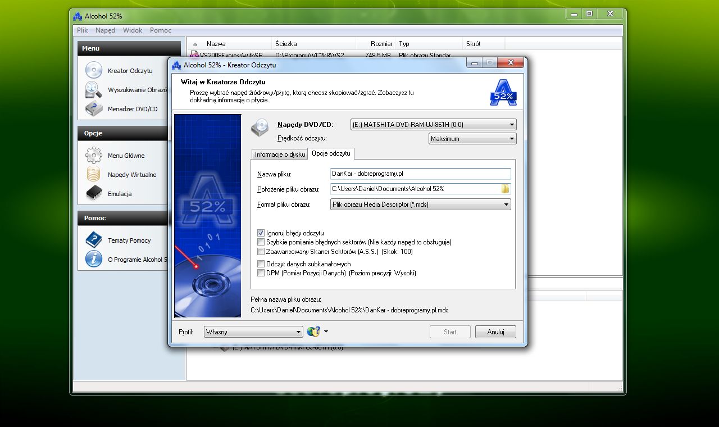Enable Zaawansowany Skaner Sektorów (A.S.S.)
Screen dimensions: 719x427
[x=261, y=252]
